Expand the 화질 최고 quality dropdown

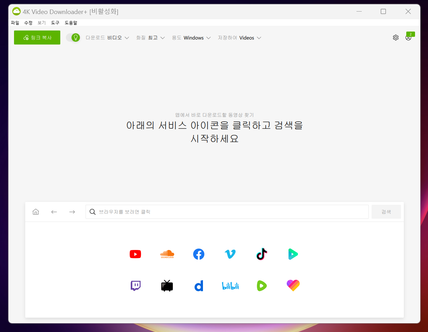pyautogui.click(x=150, y=38)
